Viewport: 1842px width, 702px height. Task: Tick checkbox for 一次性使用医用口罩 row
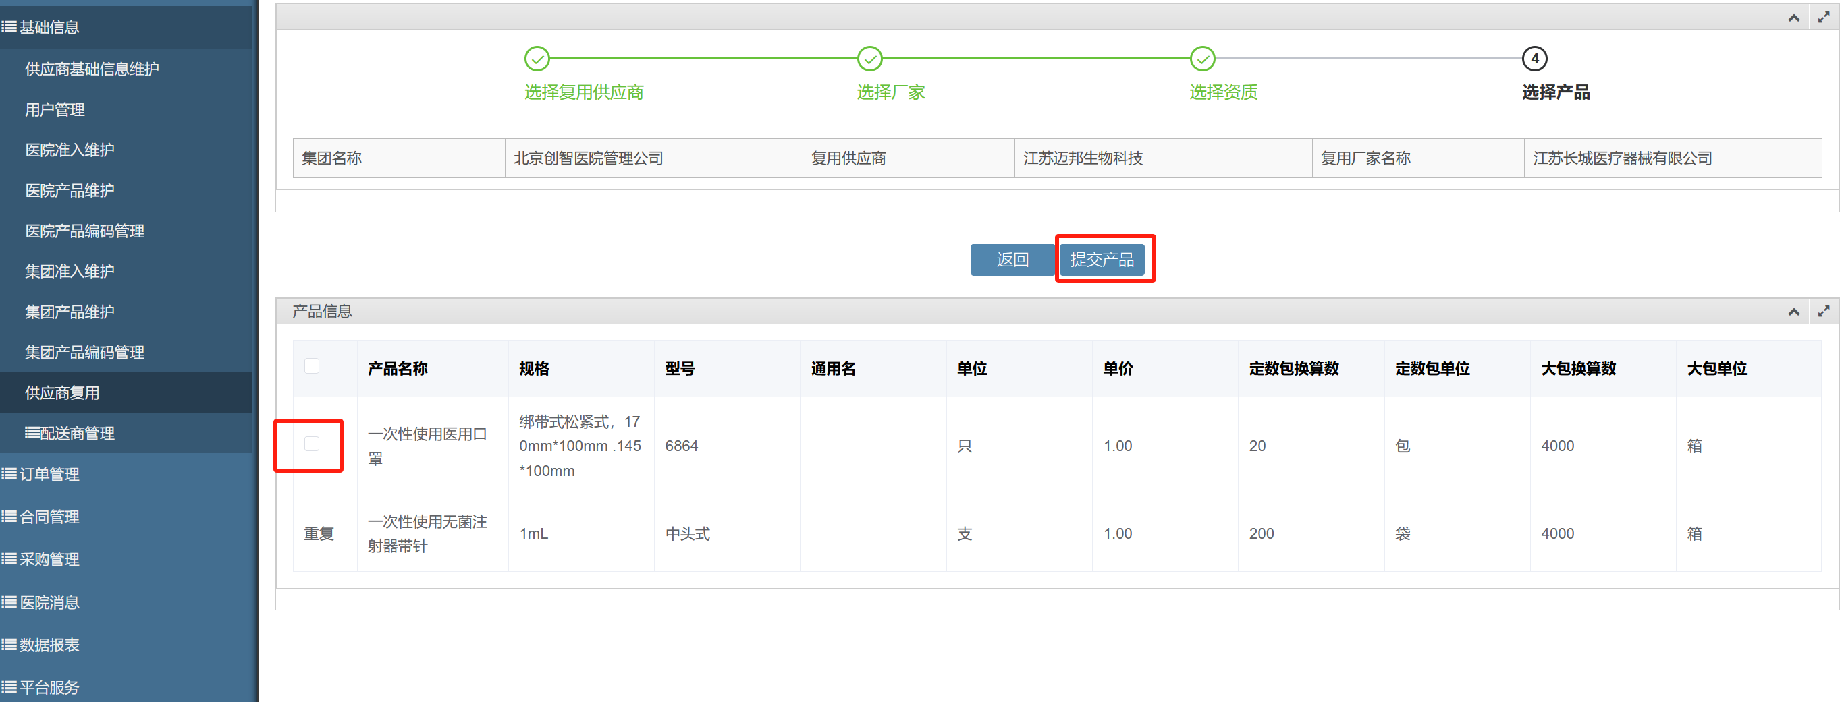click(312, 444)
